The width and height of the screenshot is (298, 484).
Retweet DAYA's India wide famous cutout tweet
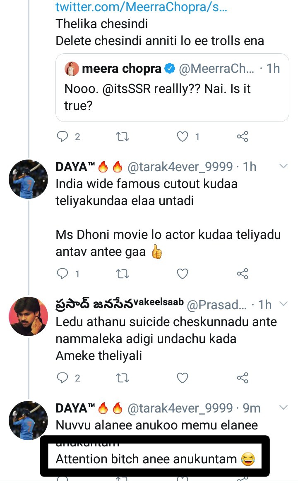[x=123, y=274]
